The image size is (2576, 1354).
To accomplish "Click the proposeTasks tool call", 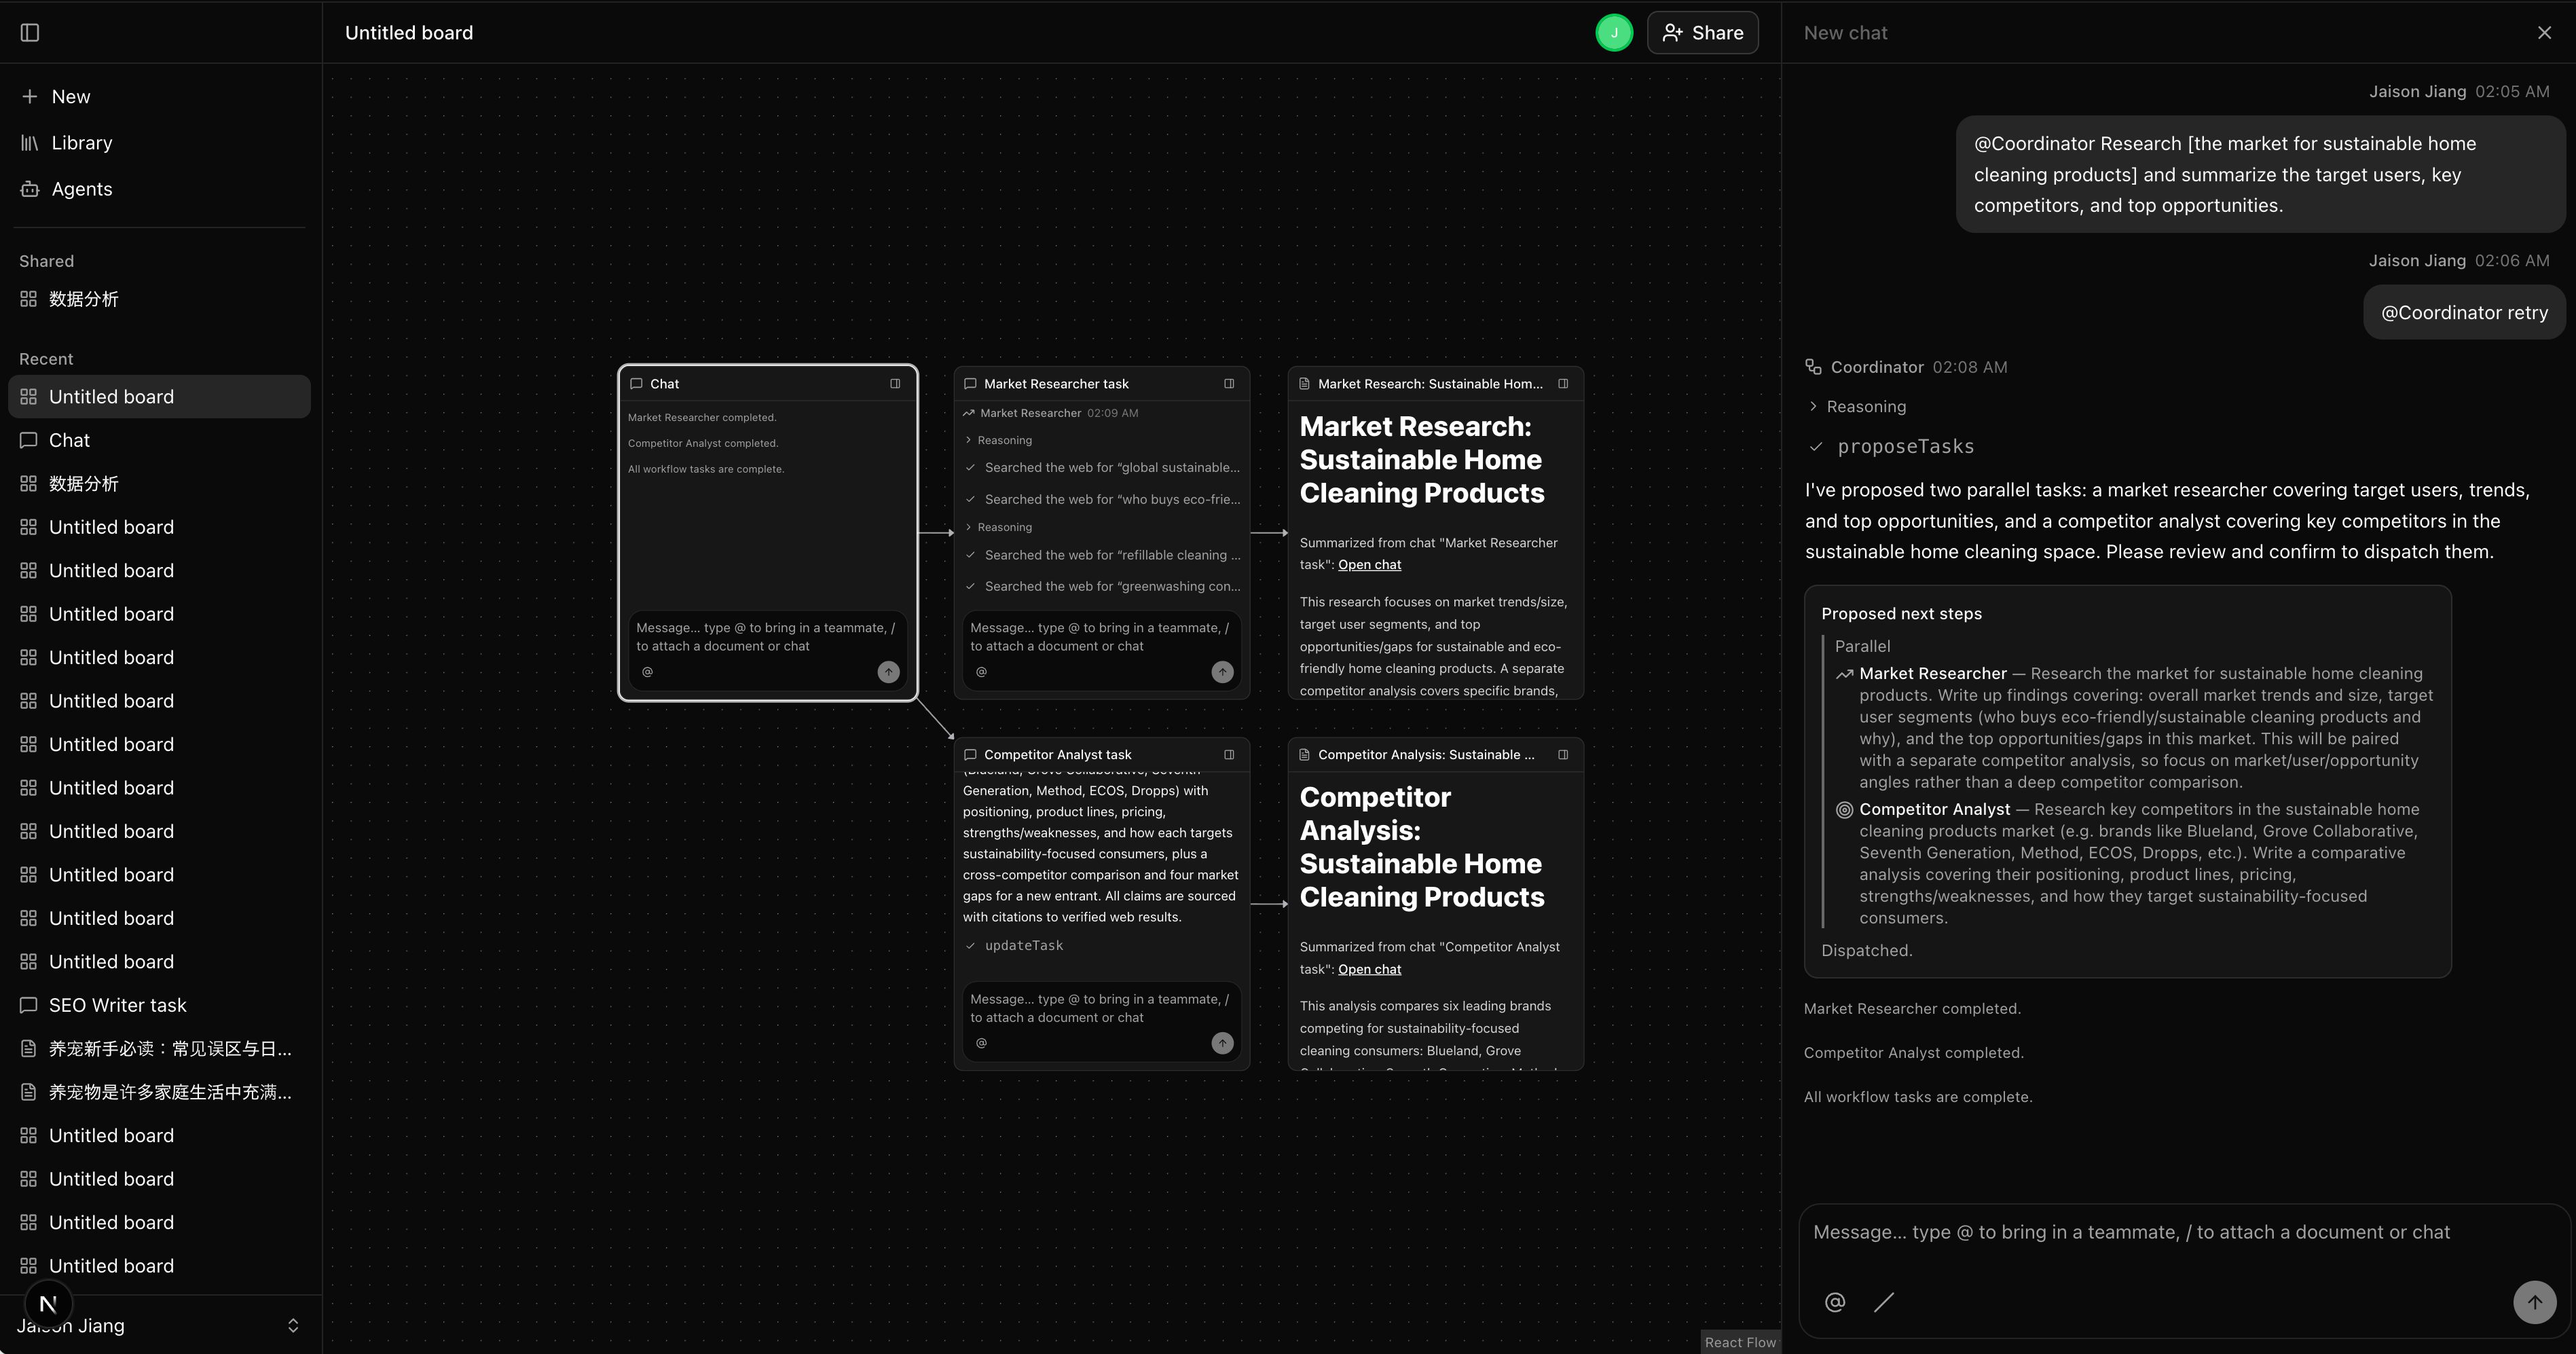I will point(1893,447).
